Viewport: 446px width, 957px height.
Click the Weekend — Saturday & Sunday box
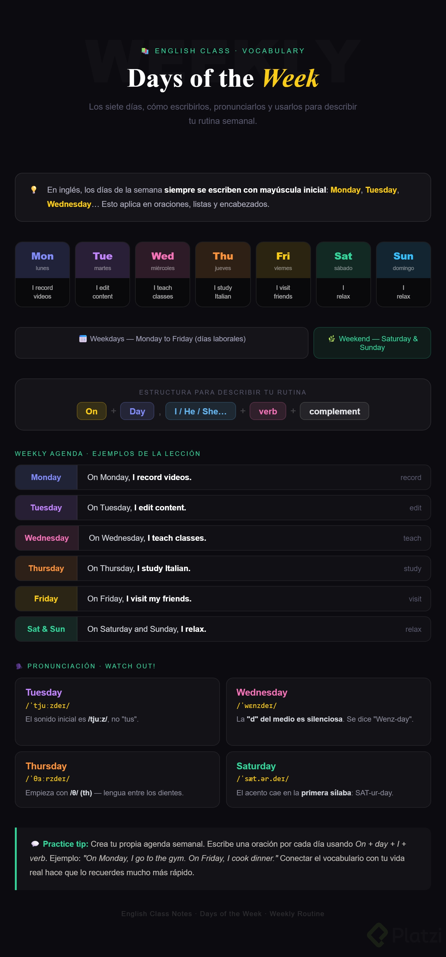click(372, 343)
